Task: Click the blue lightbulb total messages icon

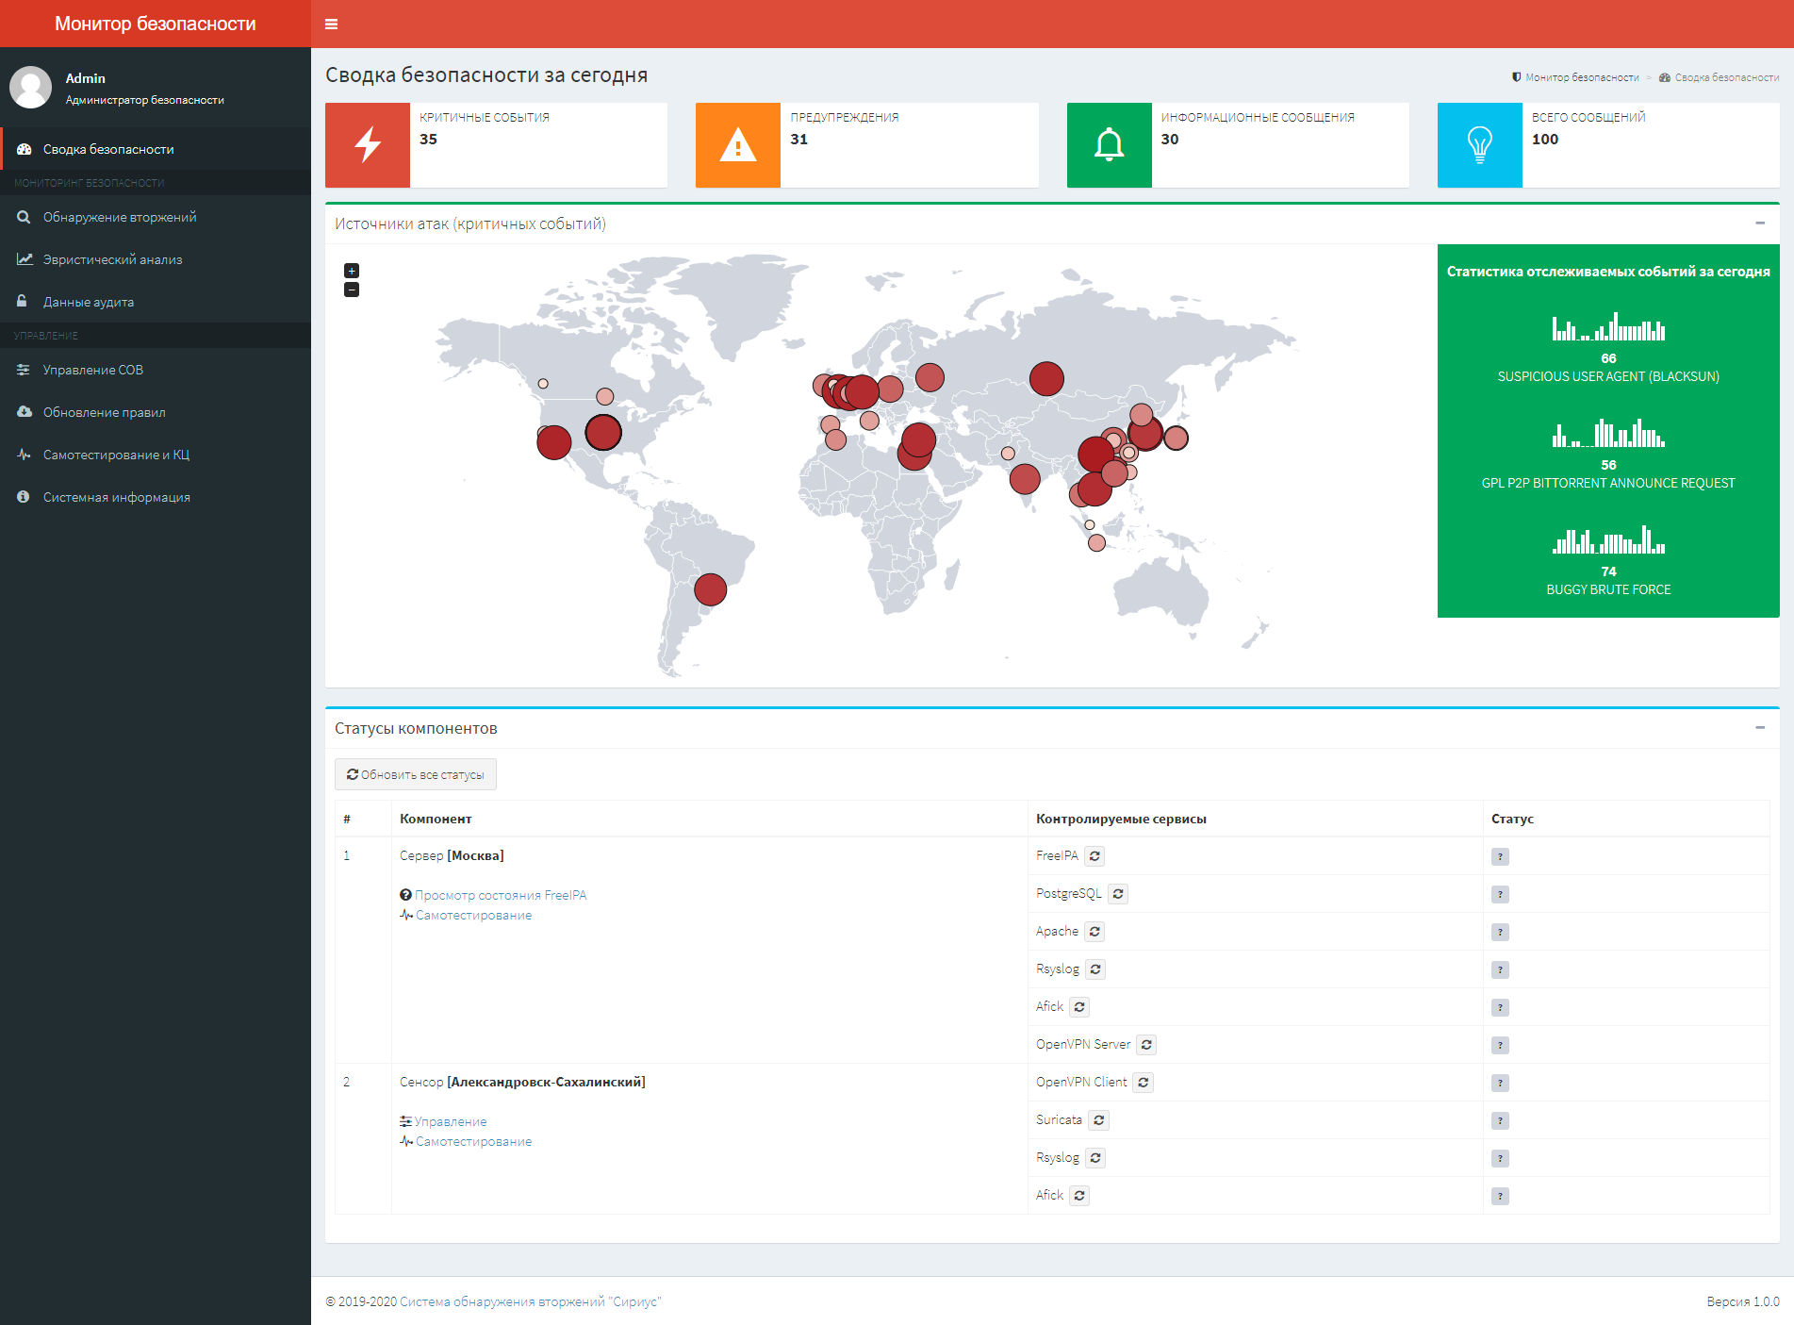Action: tap(1480, 145)
